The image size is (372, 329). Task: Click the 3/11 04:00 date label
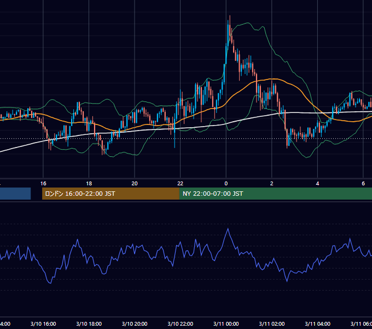(317, 324)
